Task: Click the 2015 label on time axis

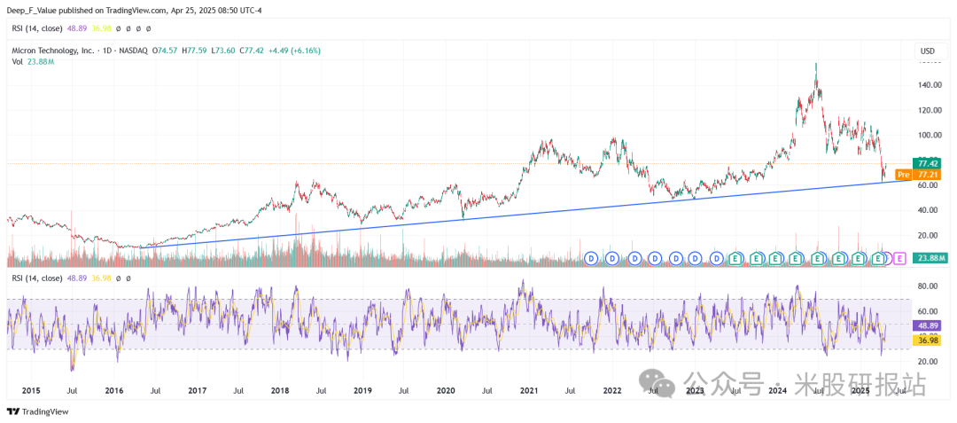Action: (x=30, y=389)
